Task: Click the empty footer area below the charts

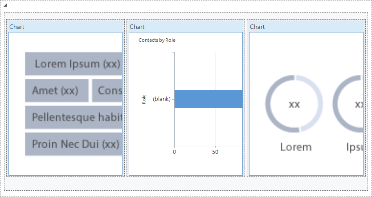Action: coord(186,184)
